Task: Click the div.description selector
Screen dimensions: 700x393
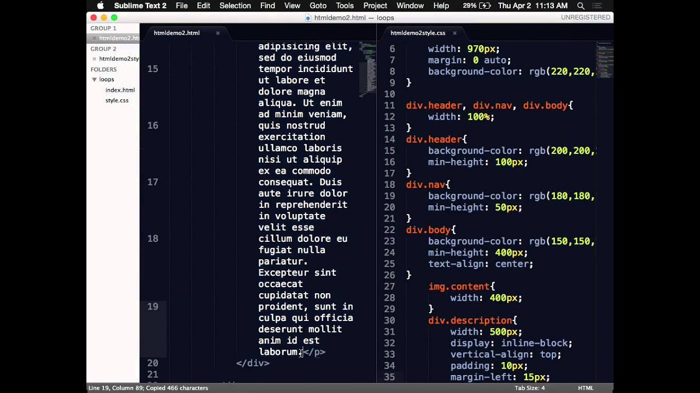Action: [x=470, y=320]
